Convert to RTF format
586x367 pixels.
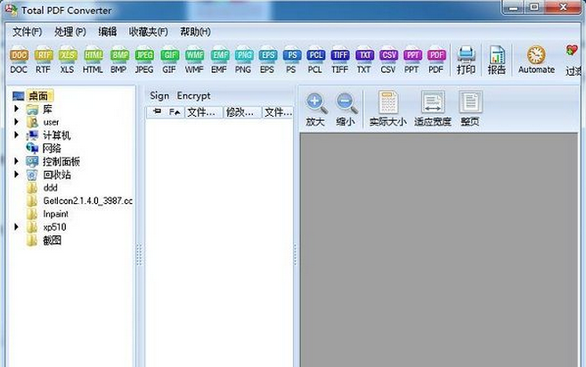click(x=44, y=61)
